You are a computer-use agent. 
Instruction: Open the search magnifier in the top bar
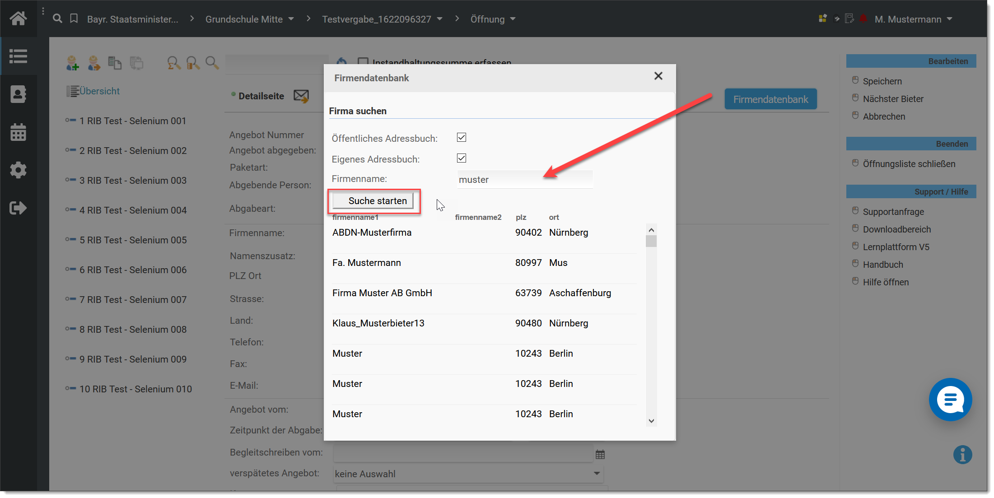(57, 19)
